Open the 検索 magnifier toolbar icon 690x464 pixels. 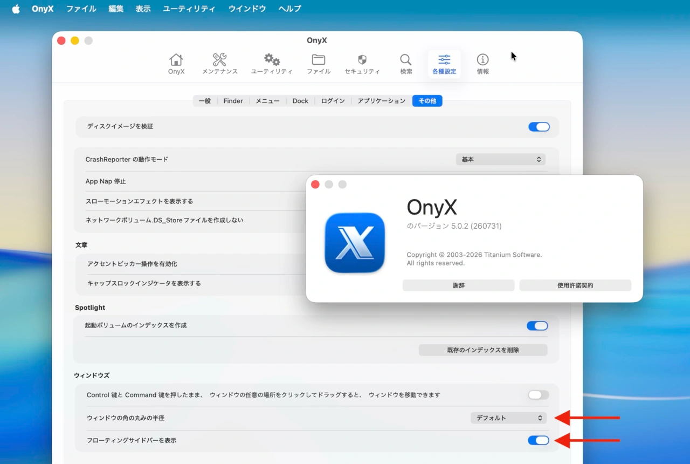coord(406,64)
